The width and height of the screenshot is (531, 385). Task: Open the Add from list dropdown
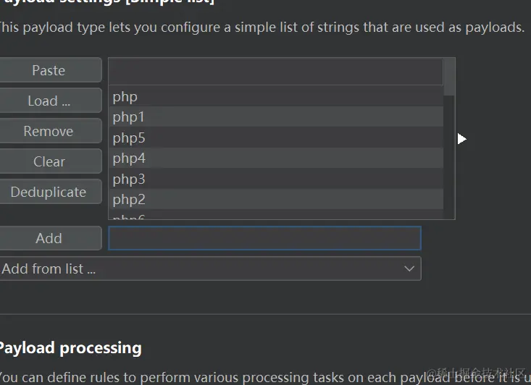point(210,268)
